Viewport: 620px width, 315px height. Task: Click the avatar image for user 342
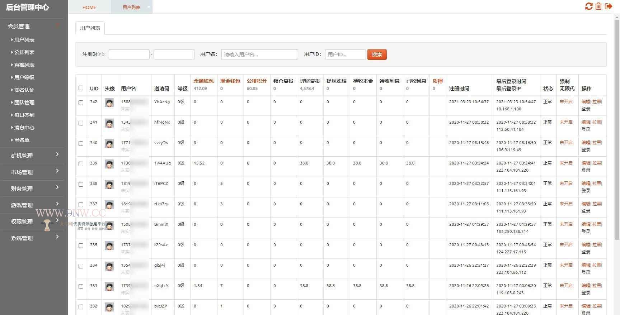(x=109, y=103)
